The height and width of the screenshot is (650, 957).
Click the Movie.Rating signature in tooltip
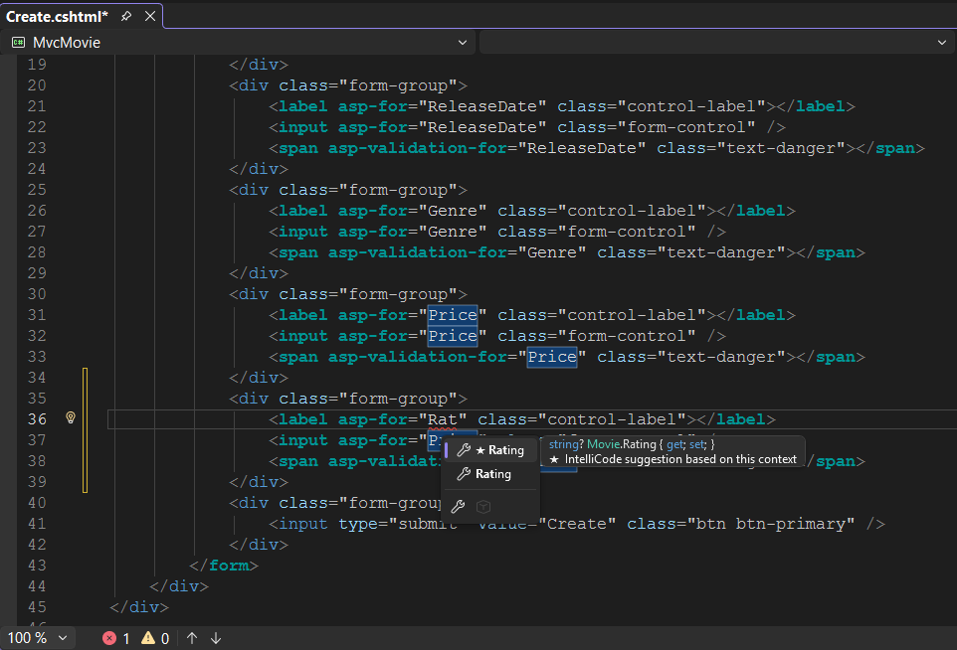(631, 444)
